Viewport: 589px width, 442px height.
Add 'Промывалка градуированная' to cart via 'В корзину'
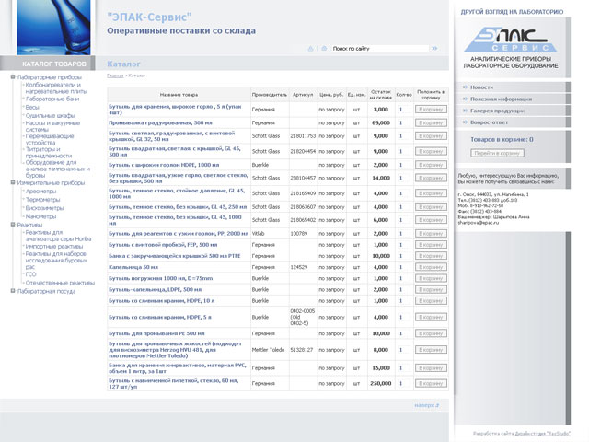[431, 122]
